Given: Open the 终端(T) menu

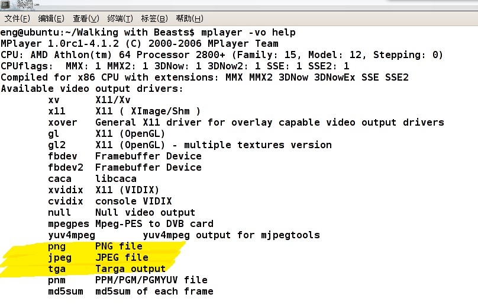Looking at the screenshot, I should [x=120, y=18].
